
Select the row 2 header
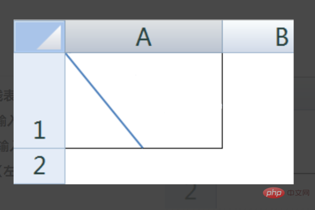(x=39, y=166)
